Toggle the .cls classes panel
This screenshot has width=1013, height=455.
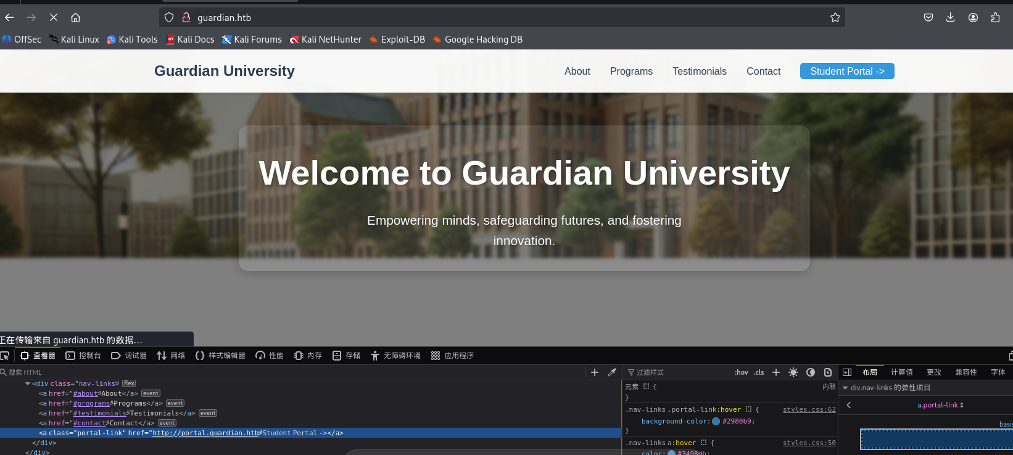pos(759,372)
